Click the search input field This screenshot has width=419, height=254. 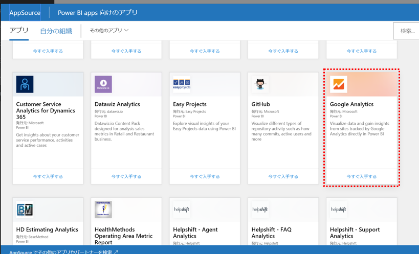406,31
